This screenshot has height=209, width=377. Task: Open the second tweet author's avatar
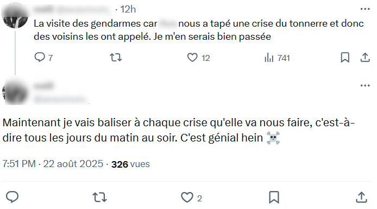pyautogui.click(x=15, y=92)
